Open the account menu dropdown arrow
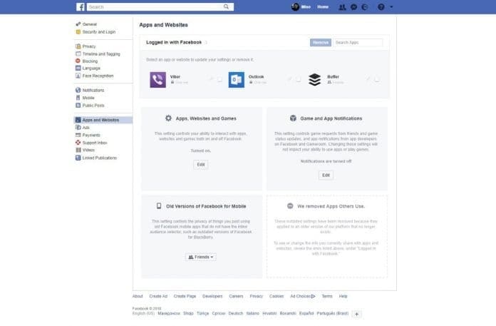The width and height of the screenshot is (496, 326). [391, 7]
